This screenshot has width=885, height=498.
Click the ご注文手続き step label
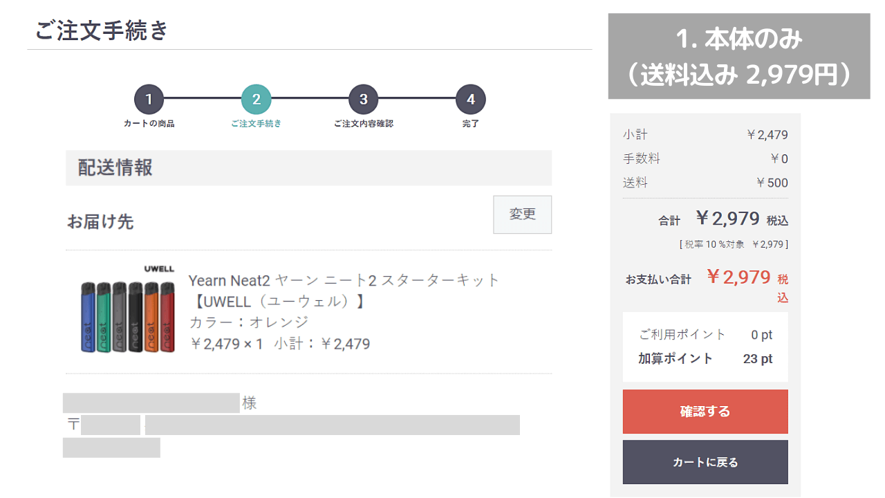coord(257,124)
